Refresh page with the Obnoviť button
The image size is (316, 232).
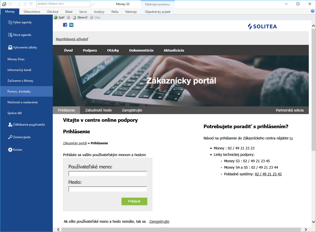coord(80,17)
